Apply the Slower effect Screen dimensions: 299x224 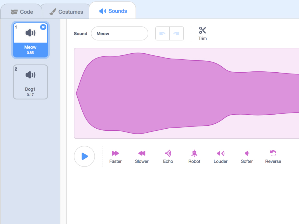click(x=142, y=157)
